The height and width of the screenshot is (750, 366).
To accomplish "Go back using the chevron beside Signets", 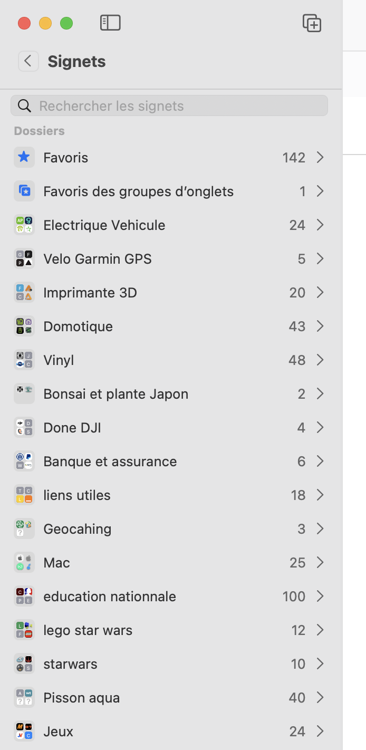I will pyautogui.click(x=28, y=61).
